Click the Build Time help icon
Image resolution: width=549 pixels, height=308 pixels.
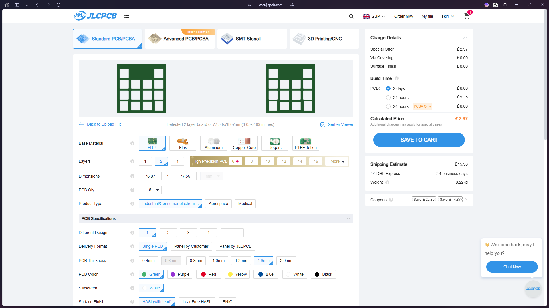(x=397, y=78)
